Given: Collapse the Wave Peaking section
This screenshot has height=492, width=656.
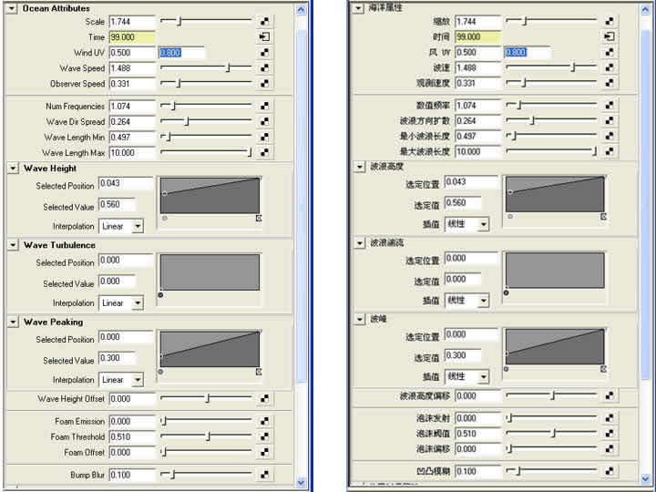Looking at the screenshot, I should click(x=13, y=322).
